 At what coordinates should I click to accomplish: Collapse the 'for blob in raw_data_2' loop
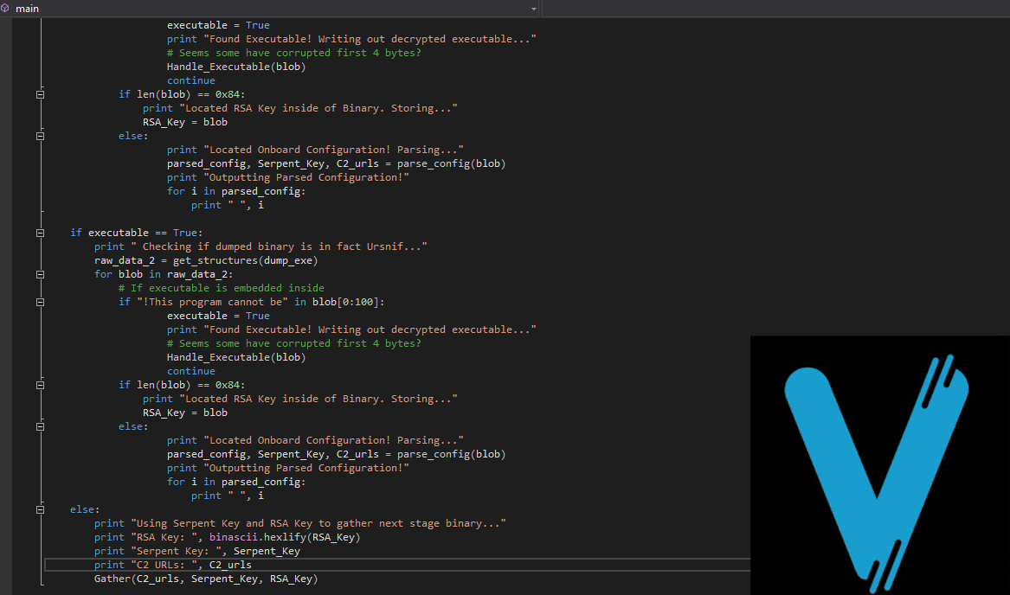[x=40, y=274]
